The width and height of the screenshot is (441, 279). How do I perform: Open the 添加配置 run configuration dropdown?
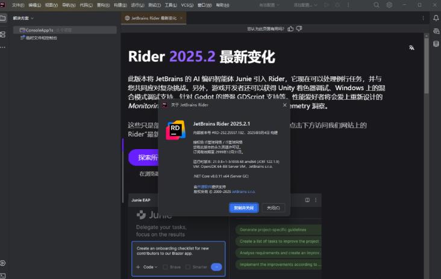coord(305,5)
